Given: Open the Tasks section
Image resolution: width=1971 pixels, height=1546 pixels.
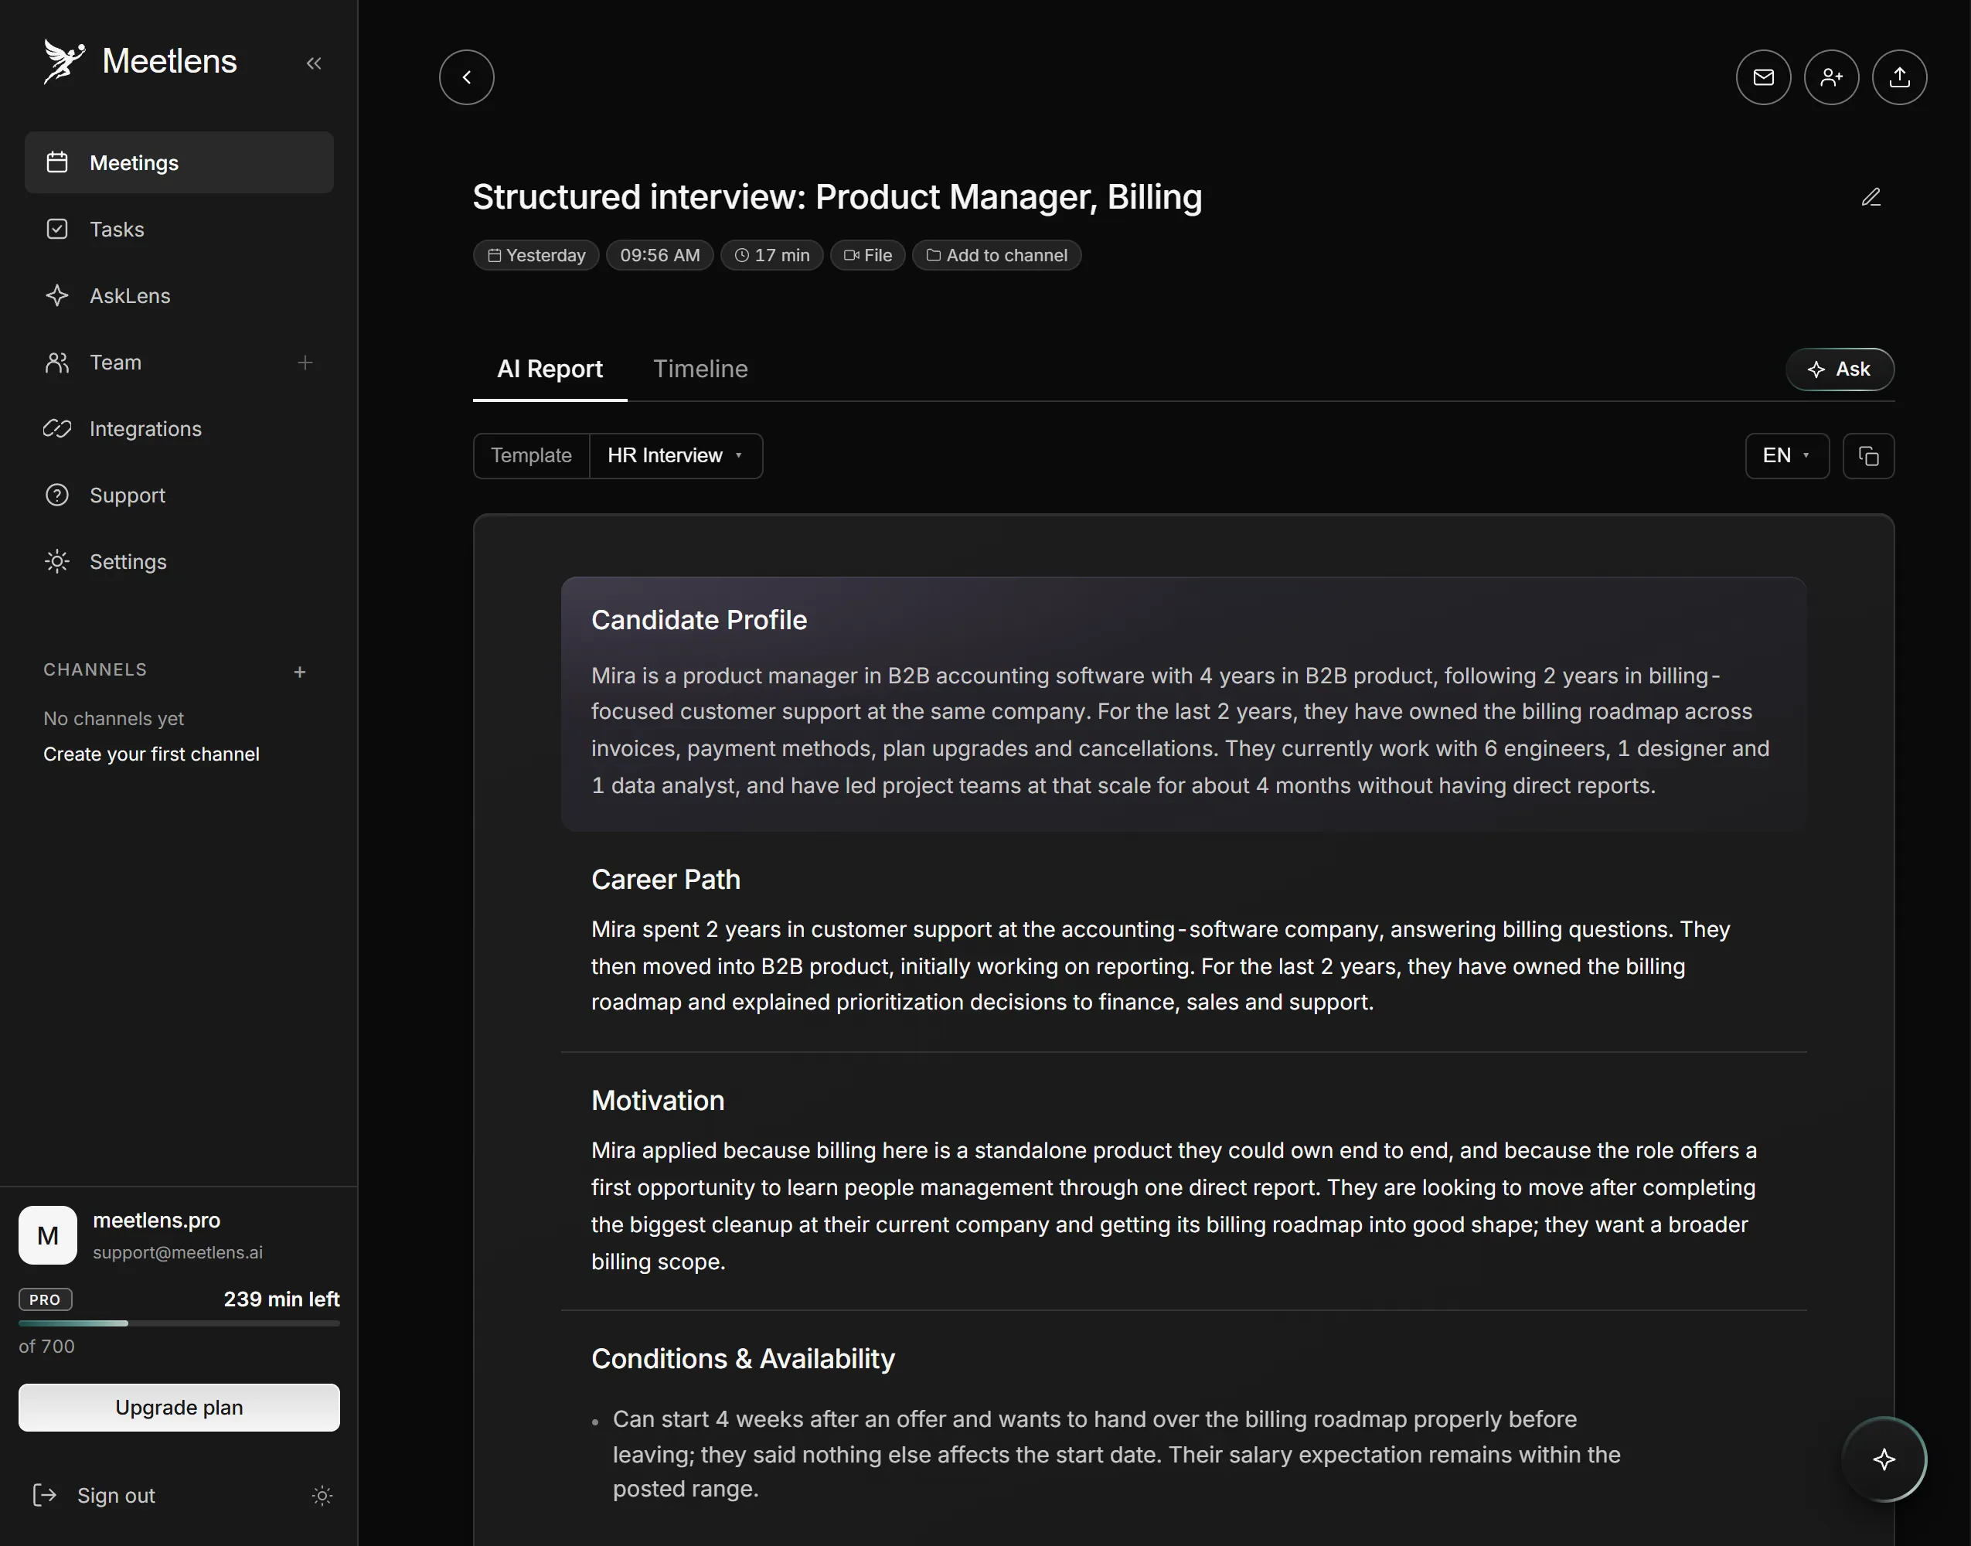Looking at the screenshot, I should tap(179, 229).
